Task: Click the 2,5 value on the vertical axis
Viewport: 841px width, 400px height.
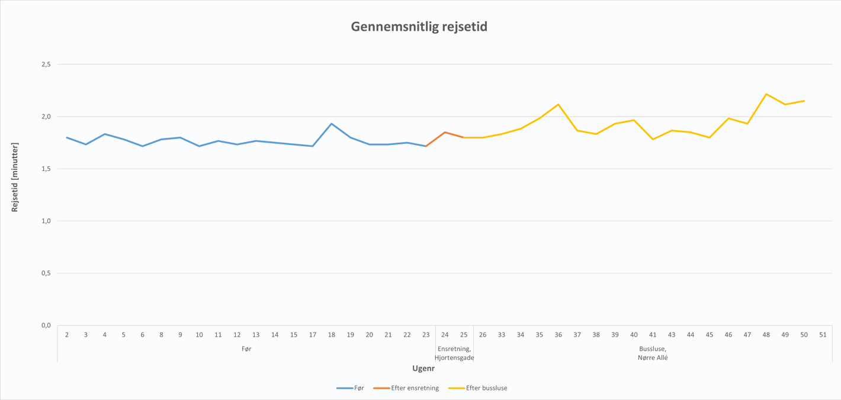Action: click(x=46, y=64)
